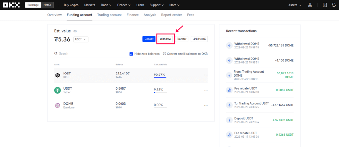Click the -477.1664 USDT amount
Viewport: 339px width, 147px height.
point(282,105)
